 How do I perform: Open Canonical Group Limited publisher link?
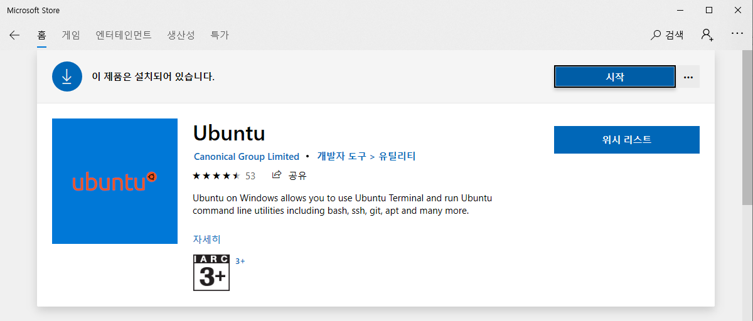247,157
